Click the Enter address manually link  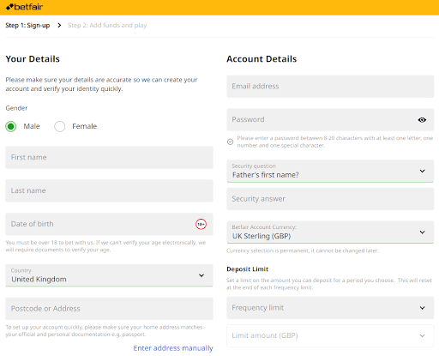pos(173,348)
